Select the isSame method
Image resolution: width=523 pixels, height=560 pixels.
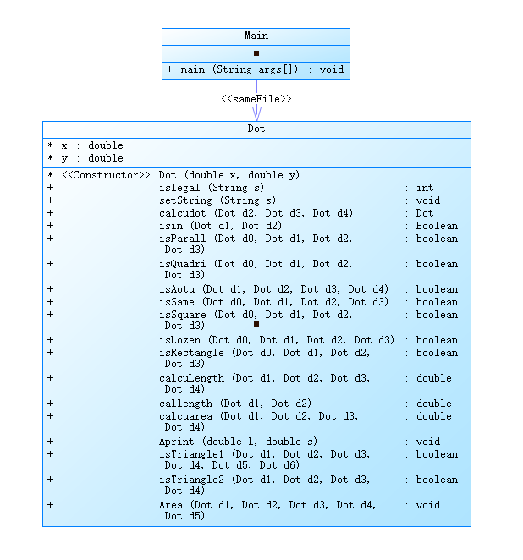[x=252, y=302]
